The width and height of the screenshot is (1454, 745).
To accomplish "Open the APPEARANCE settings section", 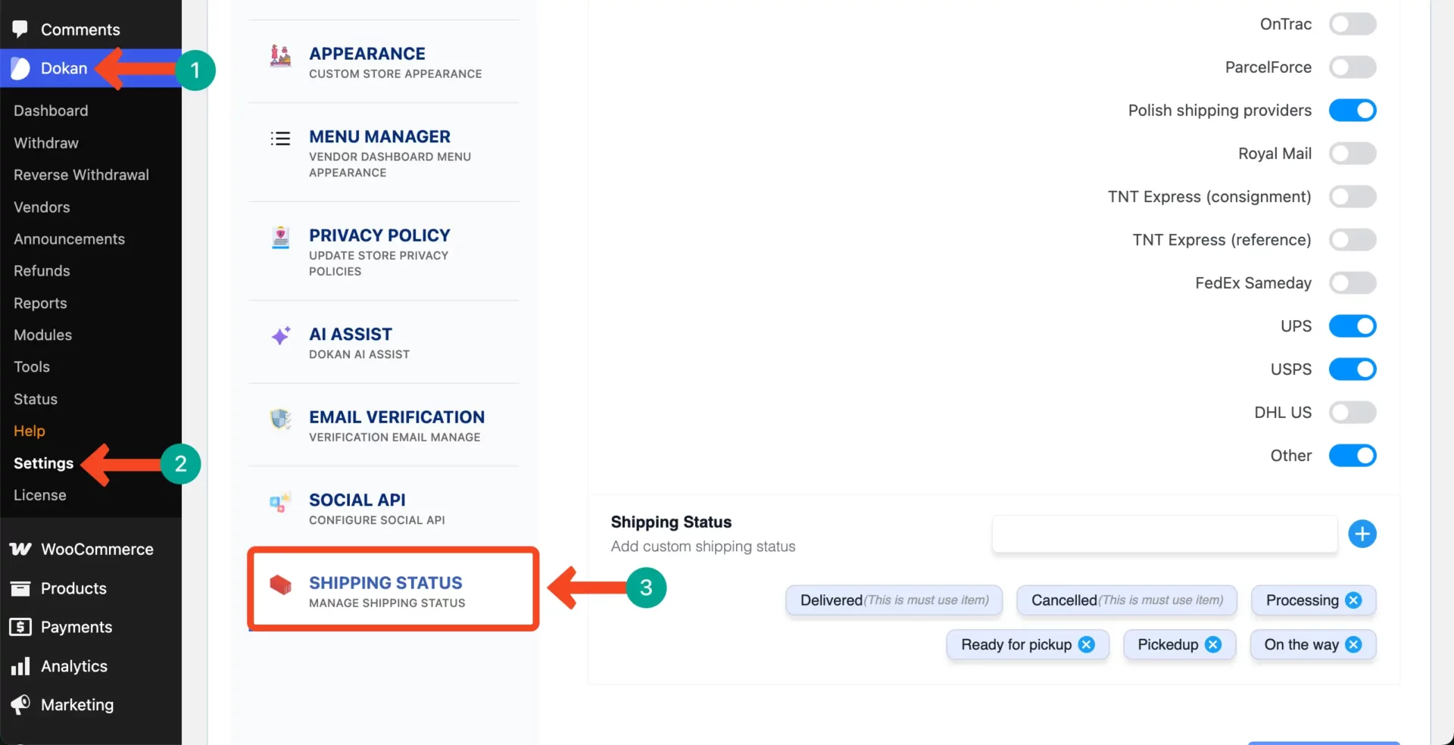I will coord(384,62).
